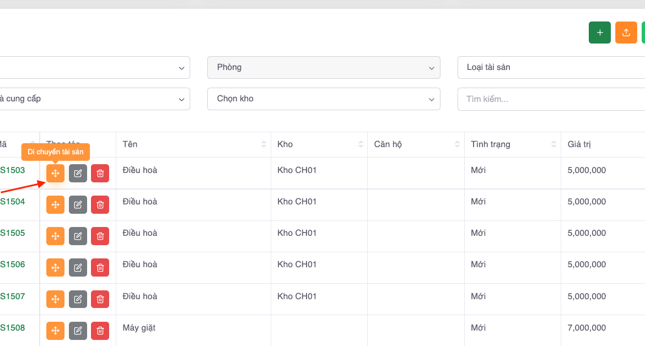Image resolution: width=645 pixels, height=346 pixels.
Task: Click the Tìm kiếm search field
Action: [551, 99]
